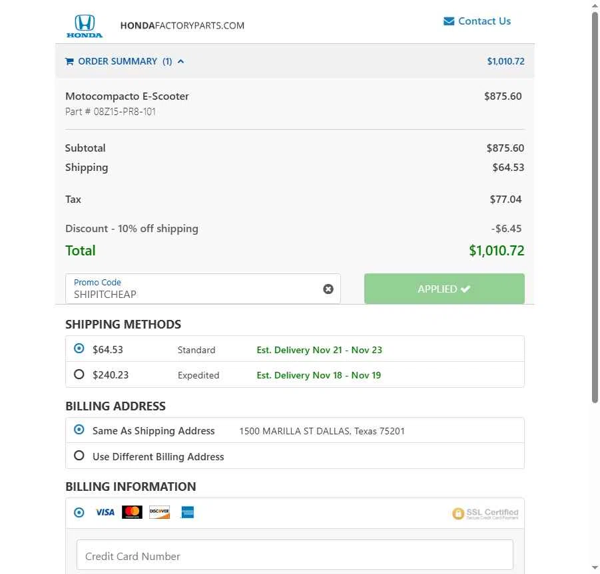The image size is (600, 574).
Task: Click the Motocompacto E-Scooter item name
Action: (127, 96)
